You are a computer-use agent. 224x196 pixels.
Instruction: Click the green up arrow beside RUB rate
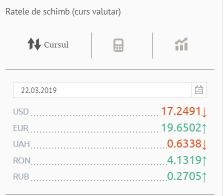(x=204, y=177)
